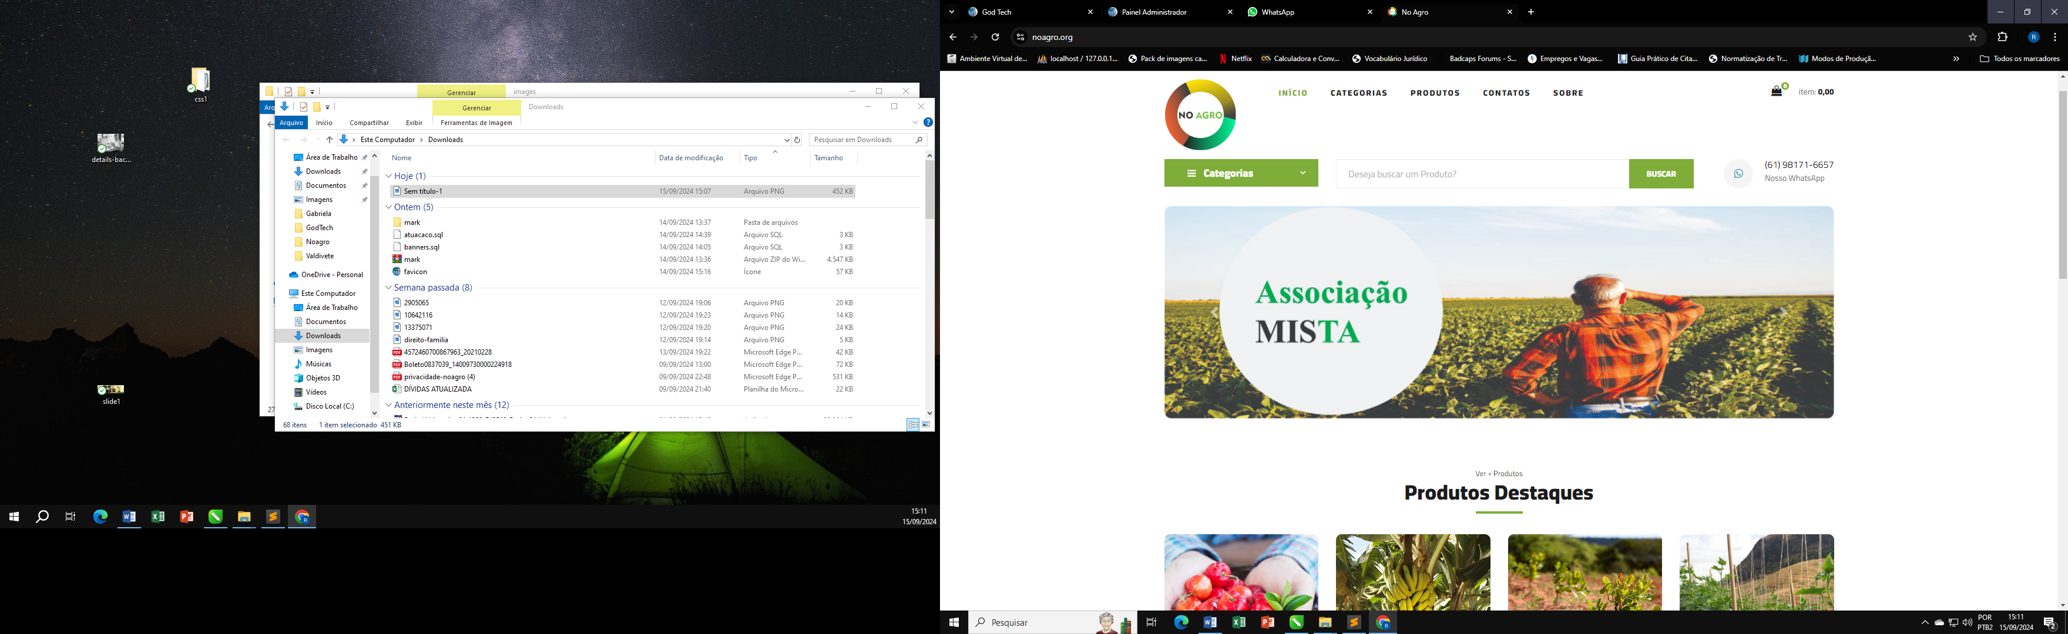Open Excel from left taskbar
This screenshot has height=634, width=2068.
click(x=158, y=517)
